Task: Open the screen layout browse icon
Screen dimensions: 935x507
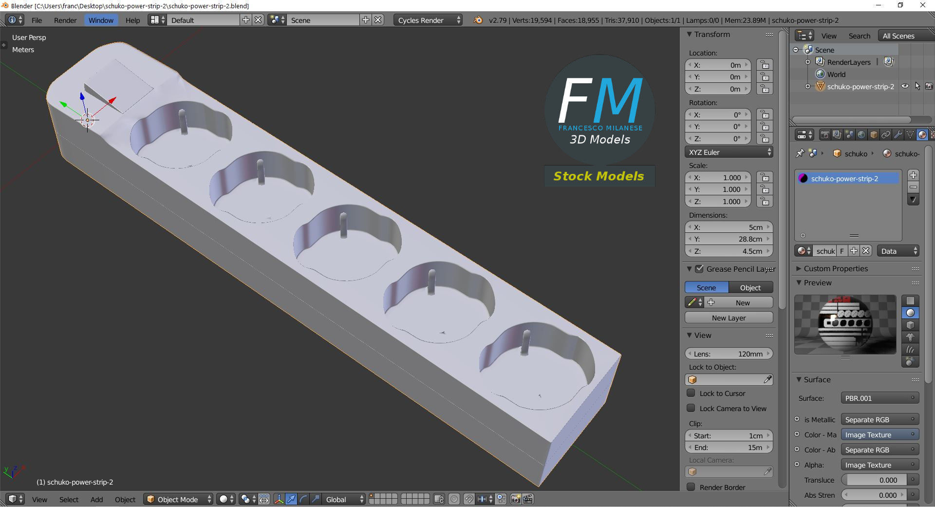Action: point(157,20)
